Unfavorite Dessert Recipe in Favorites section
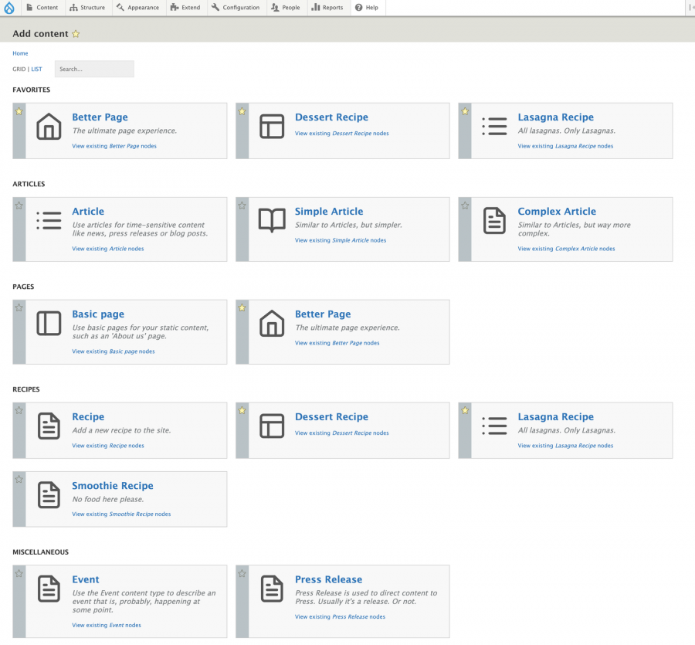This screenshot has width=695, height=645. (x=242, y=112)
